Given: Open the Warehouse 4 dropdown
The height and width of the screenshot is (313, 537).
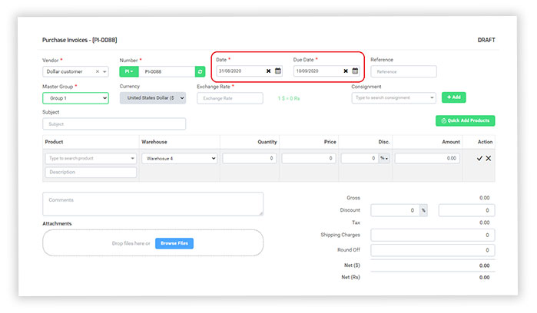Looking at the screenshot, I should pyautogui.click(x=180, y=158).
